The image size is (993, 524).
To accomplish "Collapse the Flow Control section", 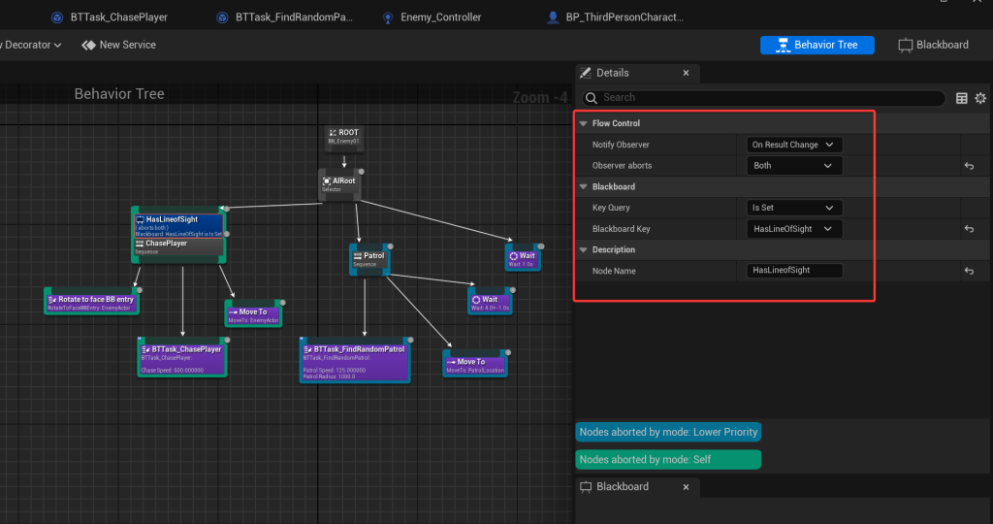I will 584,123.
